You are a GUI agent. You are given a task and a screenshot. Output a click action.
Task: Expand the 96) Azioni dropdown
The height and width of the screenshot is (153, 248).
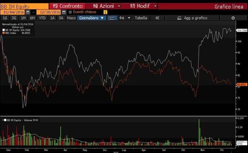[x=119, y=6]
